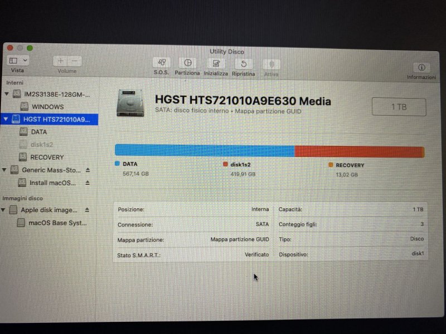The image size is (446, 334).
Task: Click the large HGST hard drive icon
Action: pos(130,103)
